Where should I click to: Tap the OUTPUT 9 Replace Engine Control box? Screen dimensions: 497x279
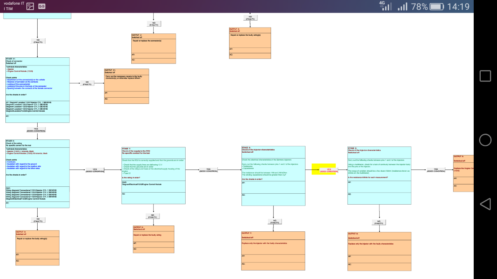[463, 173]
